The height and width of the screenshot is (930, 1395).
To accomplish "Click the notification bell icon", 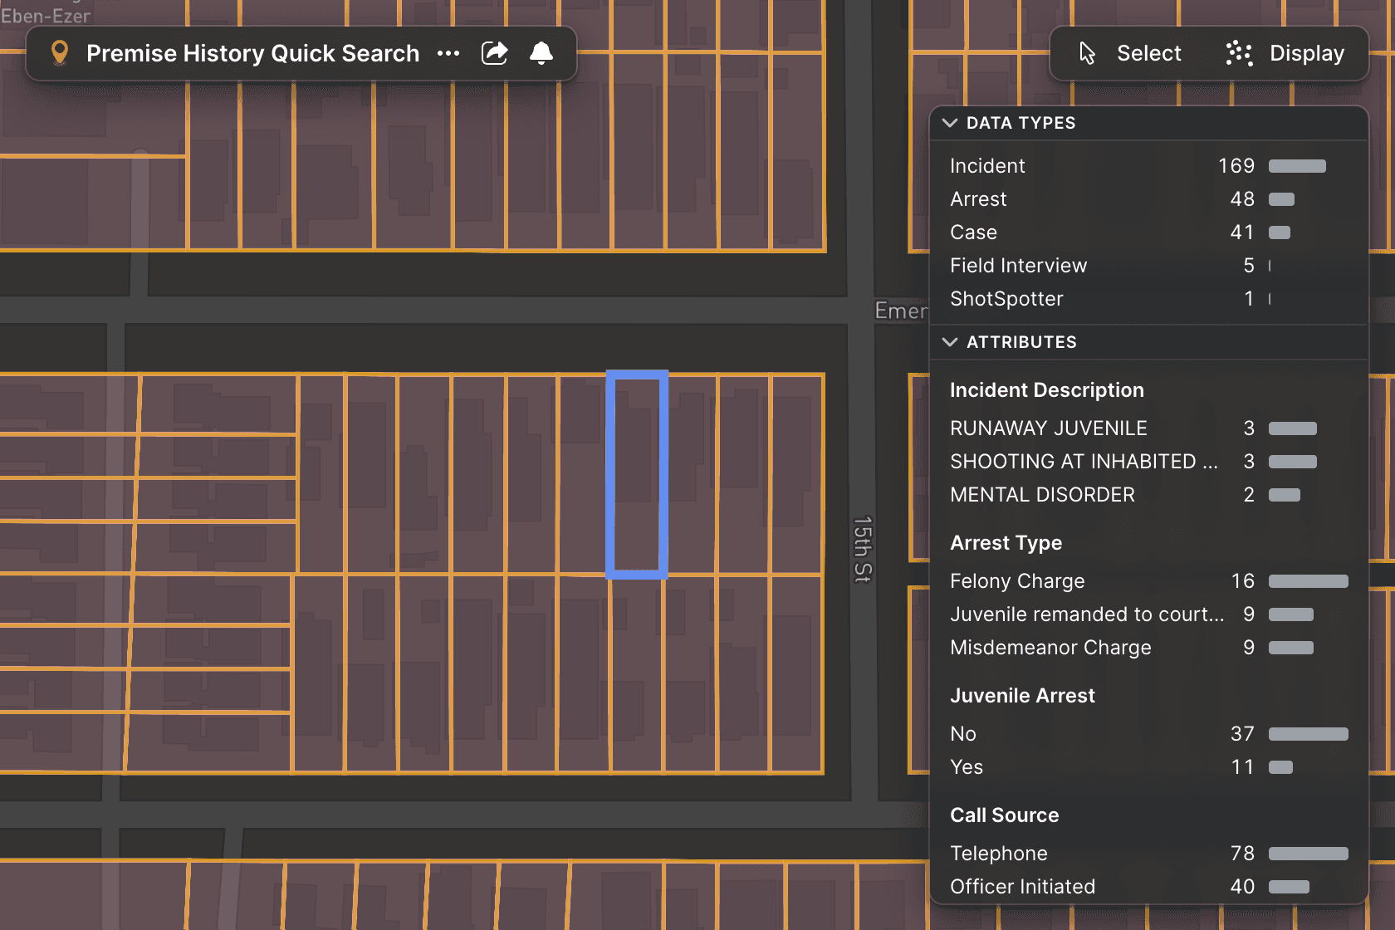I will (541, 53).
